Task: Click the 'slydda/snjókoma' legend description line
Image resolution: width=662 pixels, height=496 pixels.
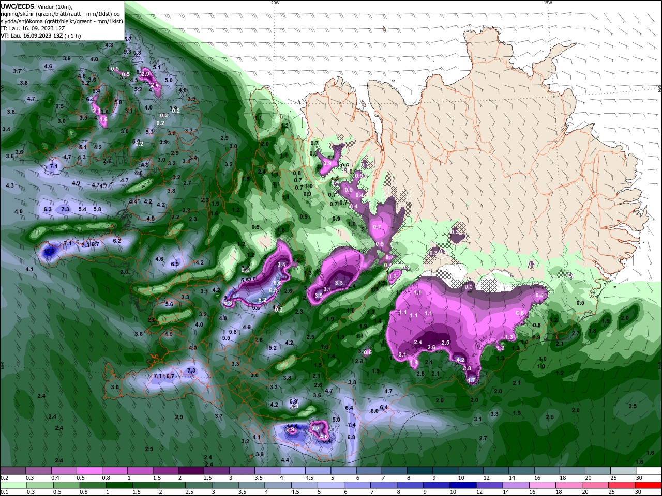Action: [62, 21]
